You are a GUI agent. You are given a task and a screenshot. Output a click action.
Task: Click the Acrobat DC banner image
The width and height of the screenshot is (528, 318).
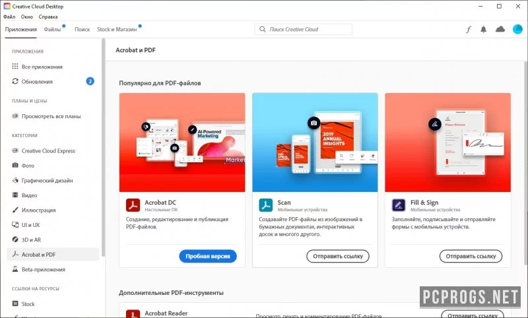182,143
